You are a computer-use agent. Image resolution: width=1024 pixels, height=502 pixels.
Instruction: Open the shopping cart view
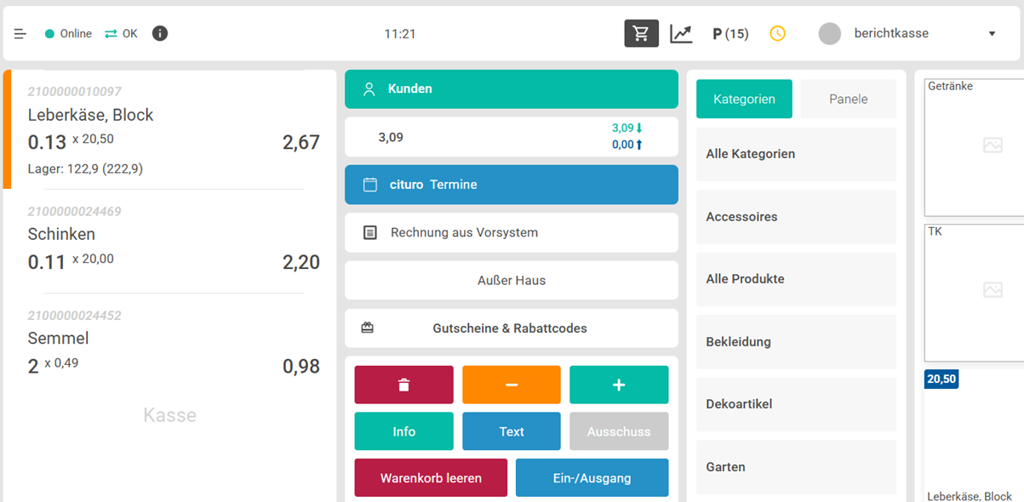tap(641, 34)
